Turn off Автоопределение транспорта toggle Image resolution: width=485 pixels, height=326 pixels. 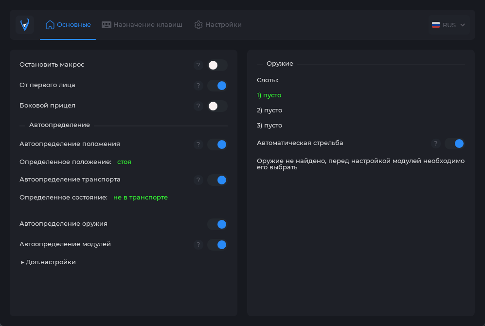[x=217, y=180]
